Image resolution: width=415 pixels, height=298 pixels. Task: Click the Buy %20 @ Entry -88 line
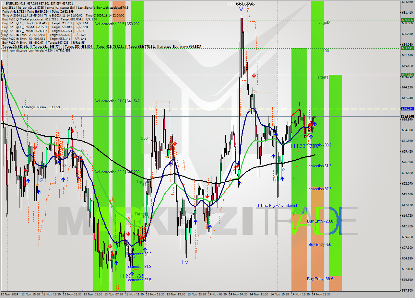(43, 43)
